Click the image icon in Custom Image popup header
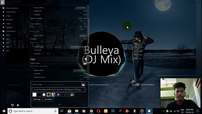 [83, 85]
